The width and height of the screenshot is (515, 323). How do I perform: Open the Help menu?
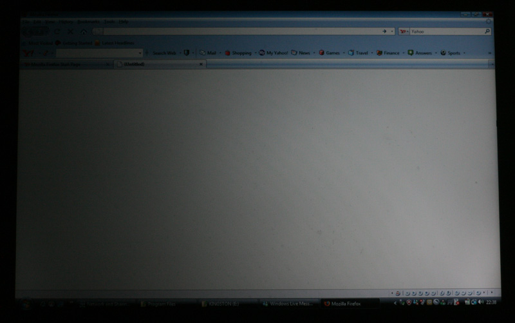(124, 21)
